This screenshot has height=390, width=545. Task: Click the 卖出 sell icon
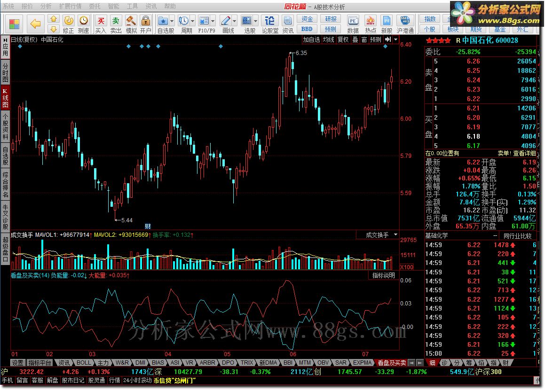point(116,21)
